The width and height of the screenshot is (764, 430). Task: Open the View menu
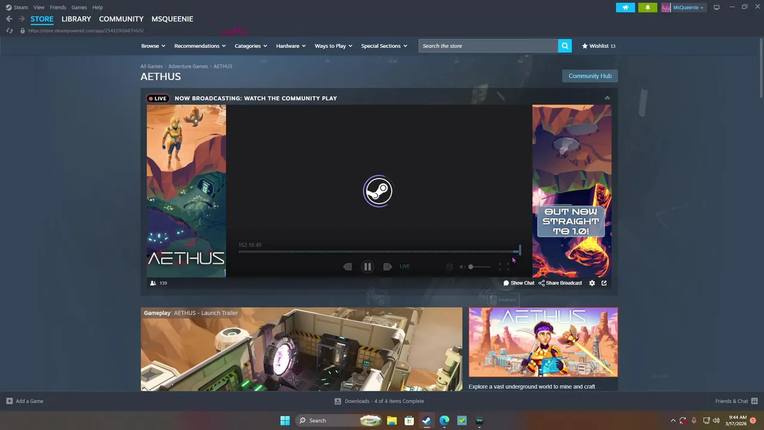(x=39, y=7)
